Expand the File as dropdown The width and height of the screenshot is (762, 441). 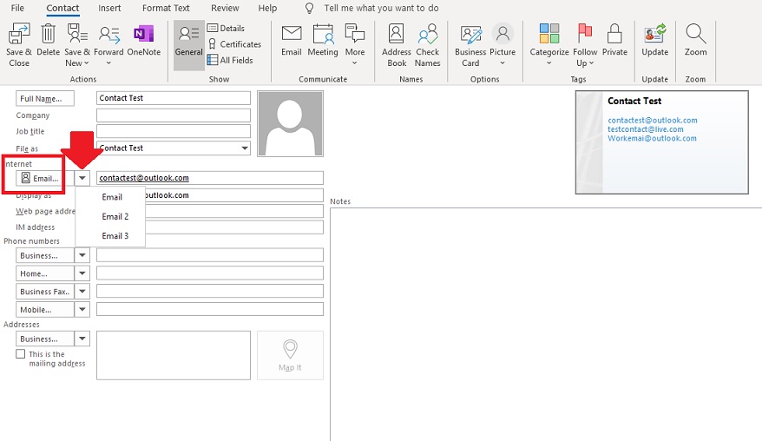245,148
